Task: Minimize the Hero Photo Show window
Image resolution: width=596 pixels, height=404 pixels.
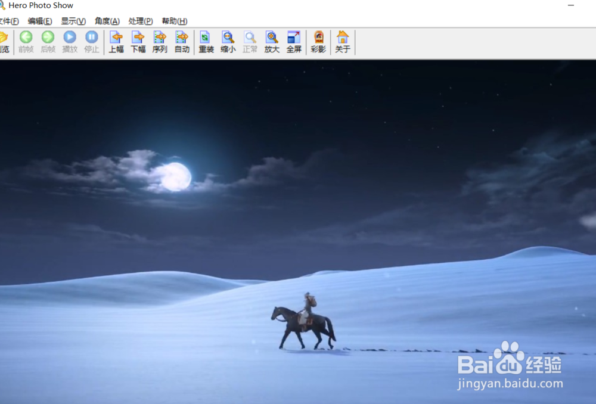Action: click(571, 5)
